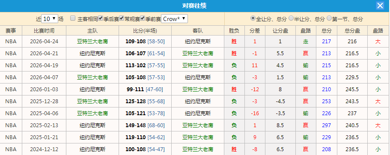
Task: Untick the 季后赛 checkbox
Action: (x=101, y=18)
